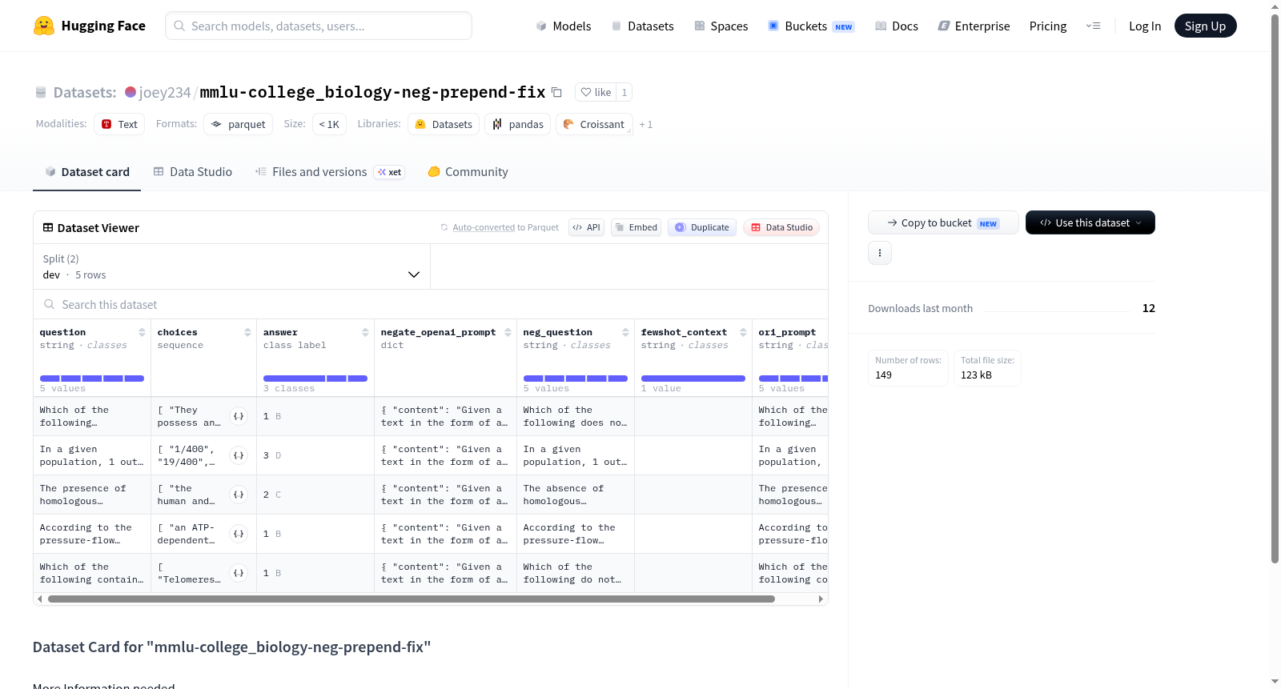Expand JSON choices in '1/400' row
Screen dimensions: 1281x689
[239, 455]
